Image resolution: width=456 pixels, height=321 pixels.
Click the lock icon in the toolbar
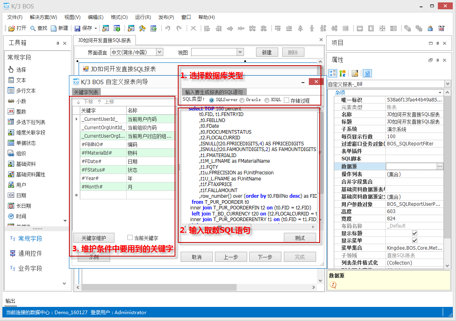(430, 28)
